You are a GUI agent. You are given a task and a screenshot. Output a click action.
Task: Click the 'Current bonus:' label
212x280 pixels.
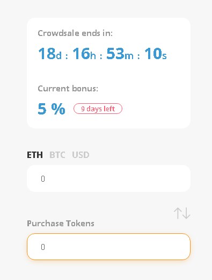(x=68, y=89)
